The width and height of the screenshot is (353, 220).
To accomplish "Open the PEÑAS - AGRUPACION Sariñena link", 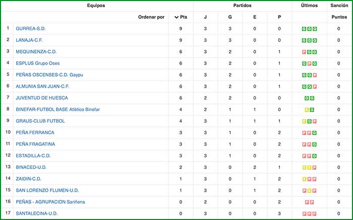I will click(51, 202).
